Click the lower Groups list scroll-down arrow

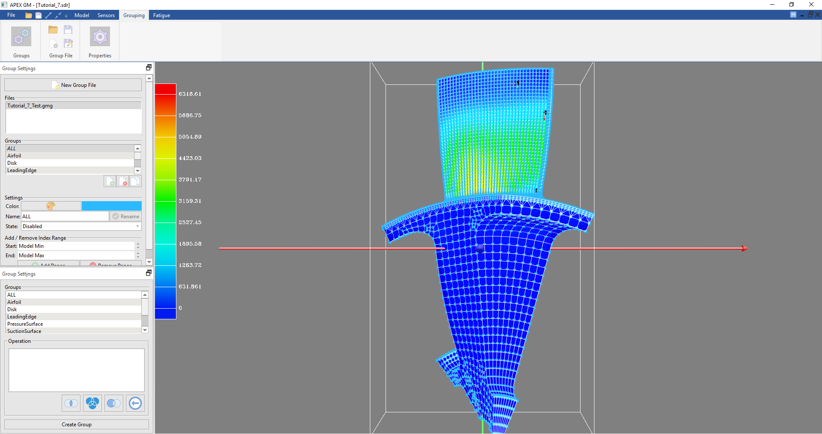point(145,330)
